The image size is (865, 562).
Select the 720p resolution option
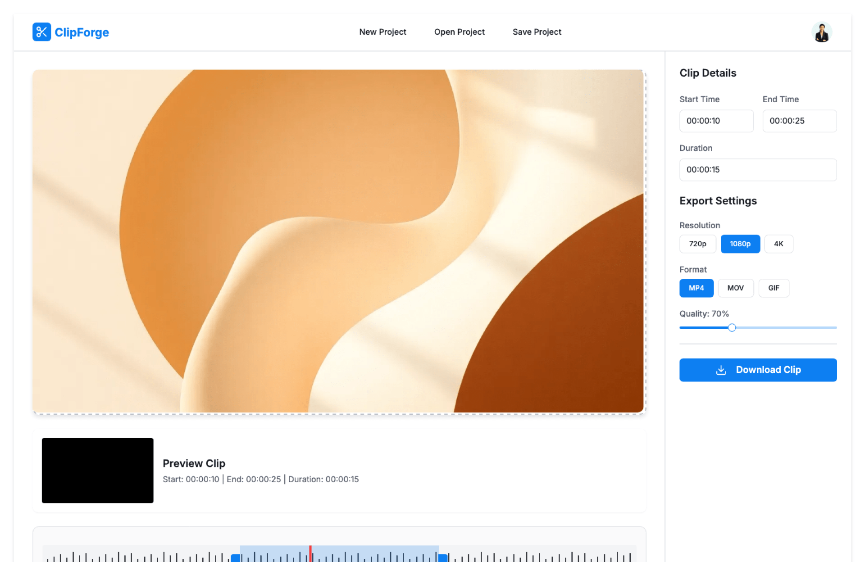click(697, 244)
